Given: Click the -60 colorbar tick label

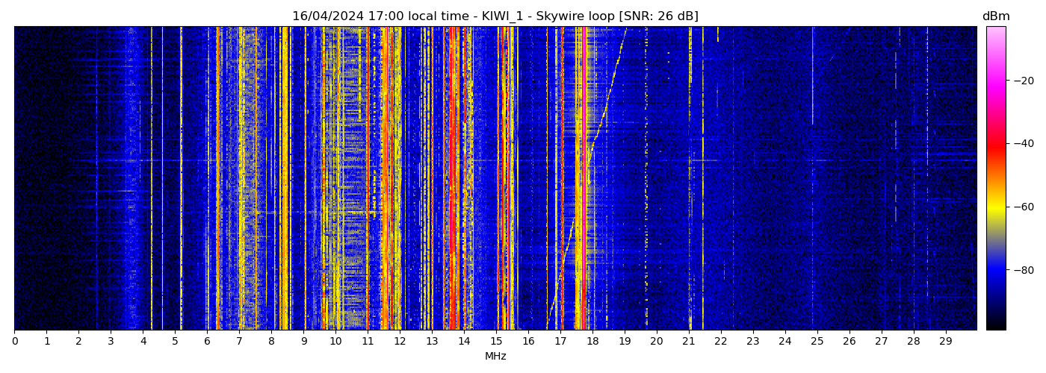Looking at the screenshot, I should [x=1023, y=207].
